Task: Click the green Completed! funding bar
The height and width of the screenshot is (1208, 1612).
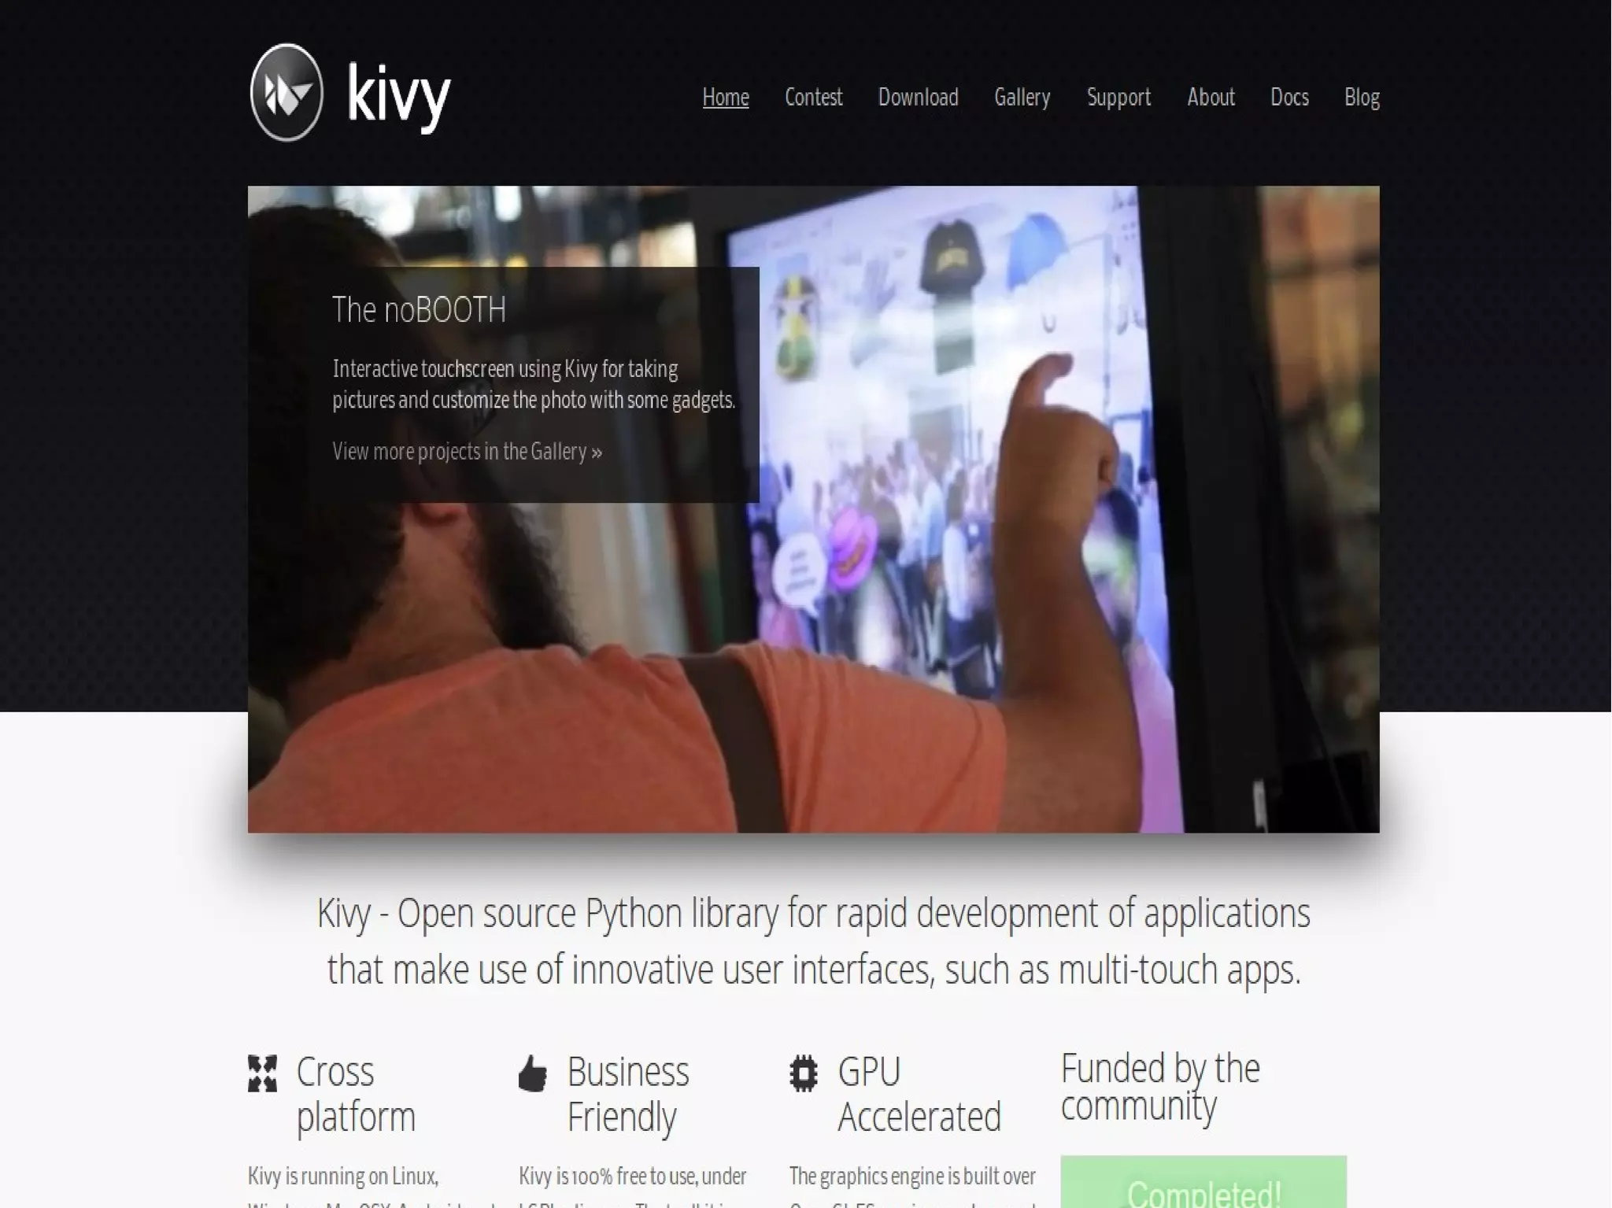Action: pyautogui.click(x=1203, y=1182)
